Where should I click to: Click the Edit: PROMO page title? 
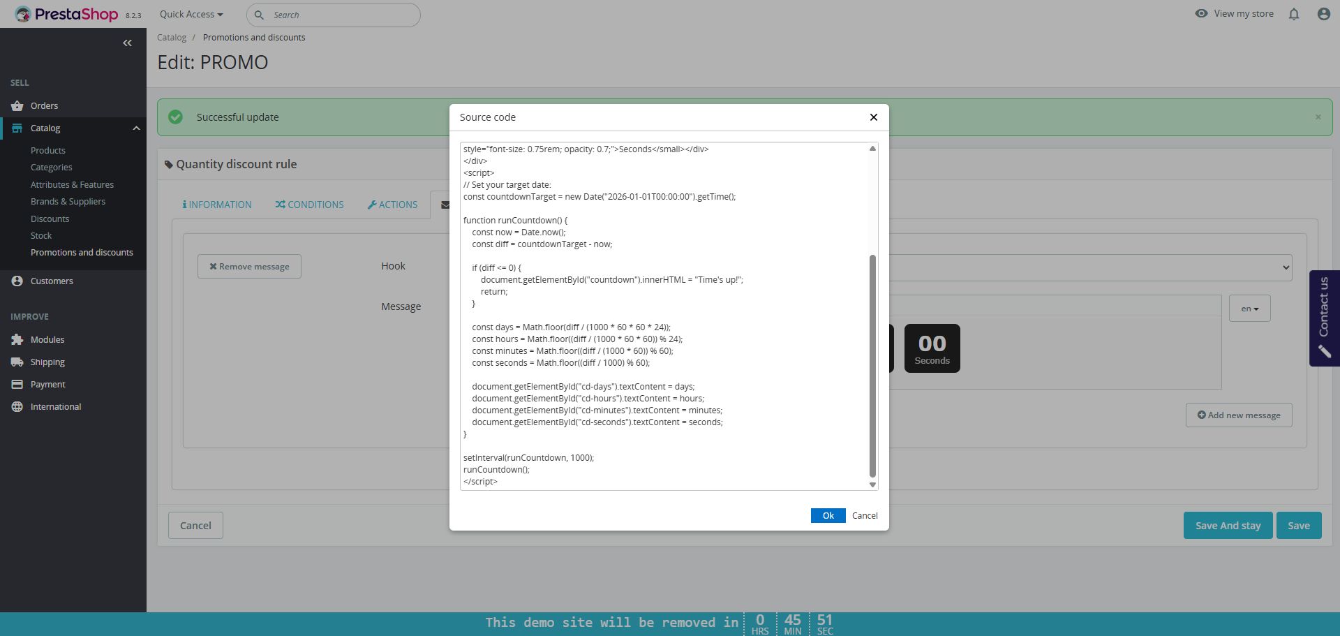(213, 62)
